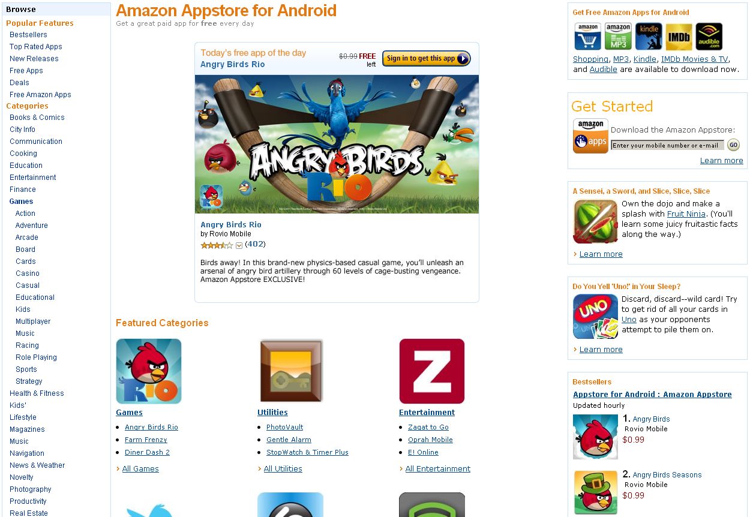This screenshot has width=750, height=517.
Task: Expand All Utilities category link
Action: click(x=283, y=469)
